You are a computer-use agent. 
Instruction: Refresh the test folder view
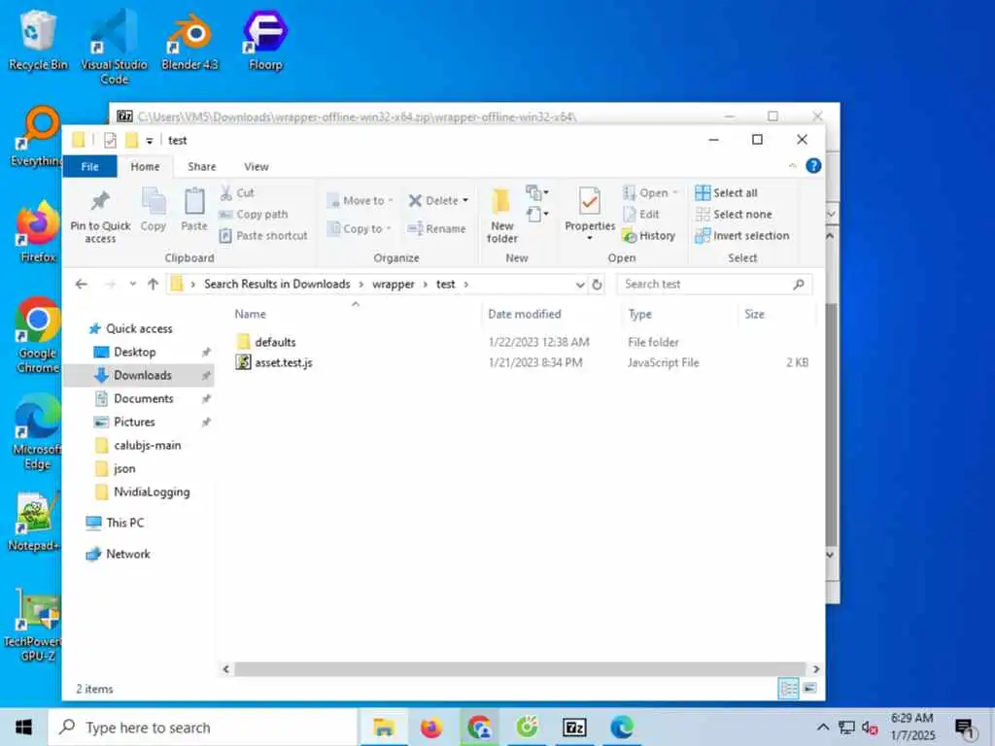598,285
